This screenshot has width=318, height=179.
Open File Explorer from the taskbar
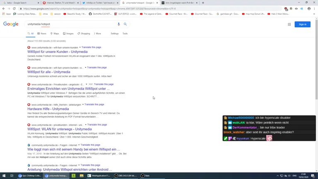(82, 176)
